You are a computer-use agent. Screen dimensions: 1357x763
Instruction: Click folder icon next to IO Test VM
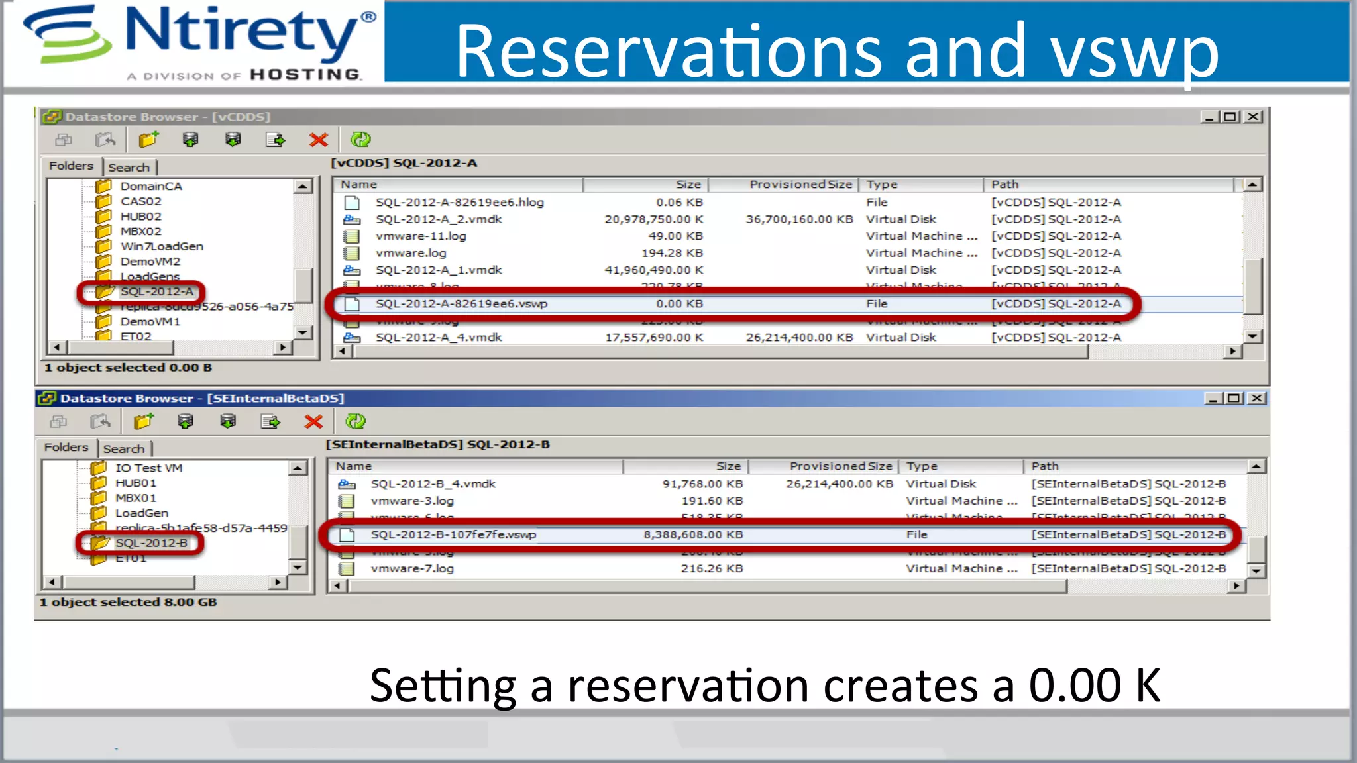click(x=99, y=468)
